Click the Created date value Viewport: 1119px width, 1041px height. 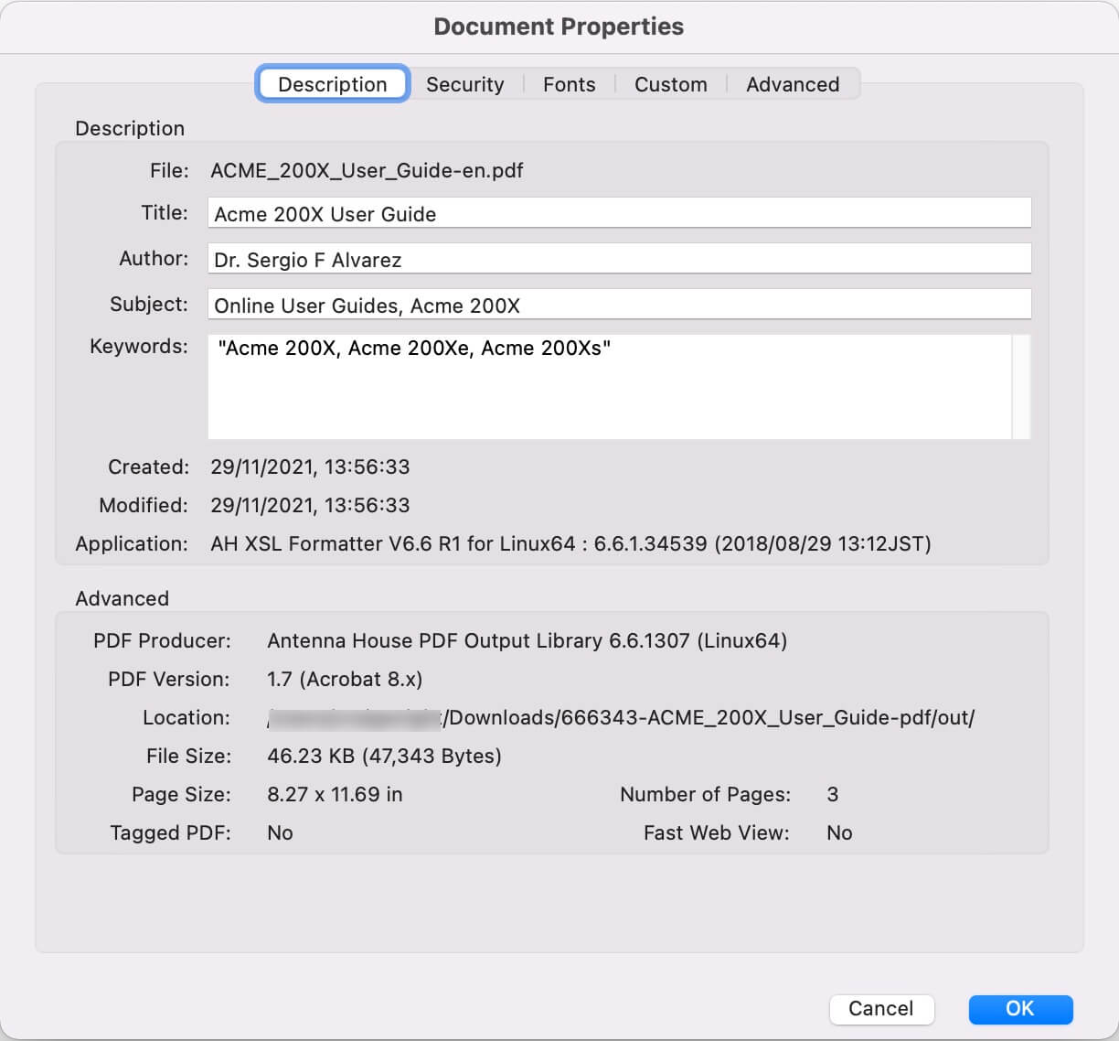coord(310,467)
